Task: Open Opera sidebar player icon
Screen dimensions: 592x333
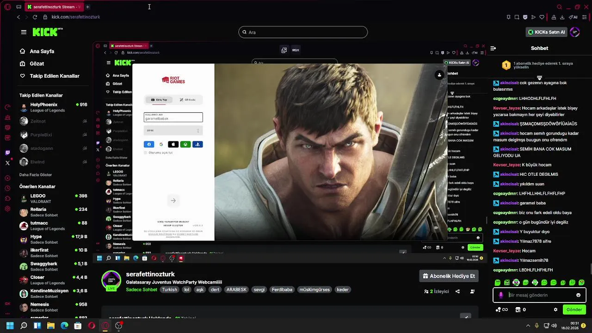Action: point(7,178)
